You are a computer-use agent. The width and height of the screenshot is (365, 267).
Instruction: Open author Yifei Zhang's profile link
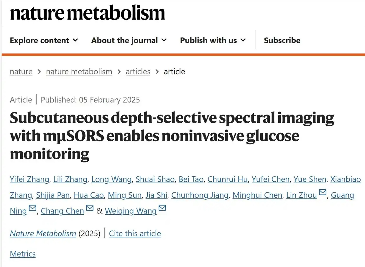click(29, 179)
